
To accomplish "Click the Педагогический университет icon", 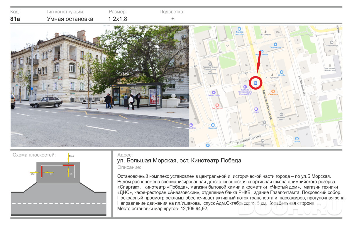I will point(210,64).
